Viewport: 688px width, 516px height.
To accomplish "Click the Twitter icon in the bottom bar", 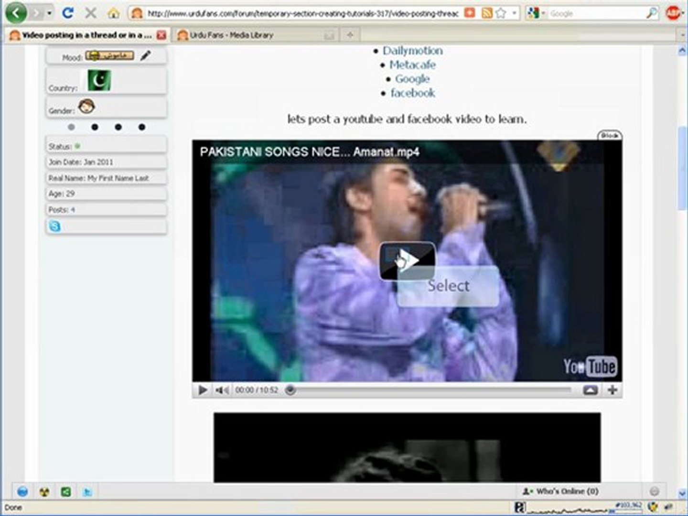I will pyautogui.click(x=87, y=492).
